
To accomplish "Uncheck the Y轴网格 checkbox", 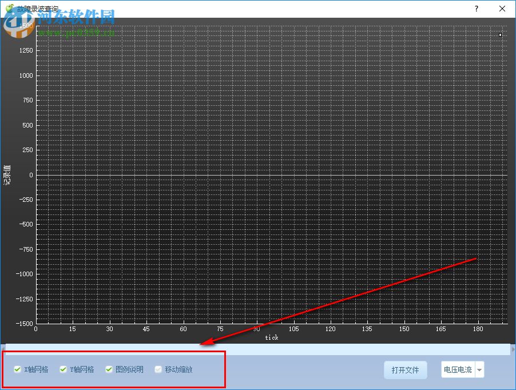I will tap(63, 369).
